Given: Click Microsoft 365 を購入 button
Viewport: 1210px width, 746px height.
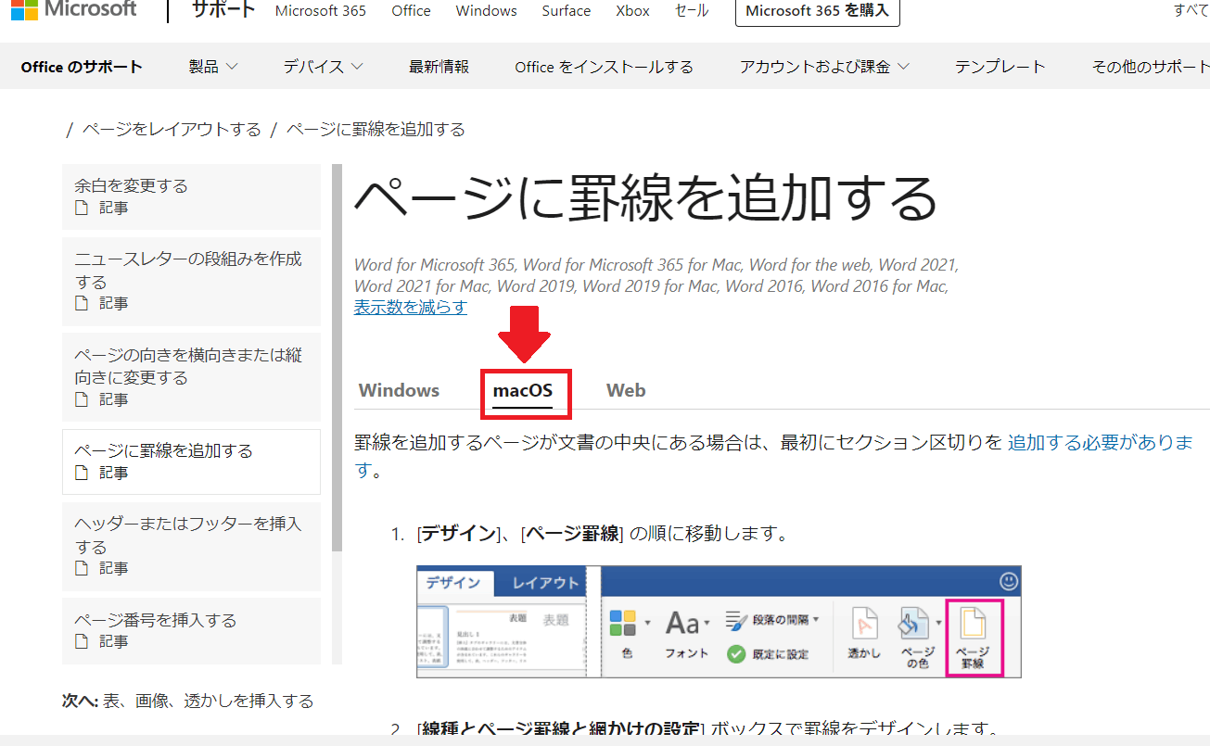Looking at the screenshot, I should pos(817,11).
